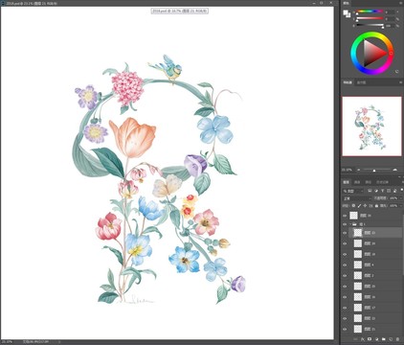This screenshot has height=345, width=404.
Task: Select the 颜色 Color panel tab
Action: 347,3
